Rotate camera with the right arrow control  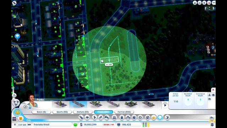(213, 9)
